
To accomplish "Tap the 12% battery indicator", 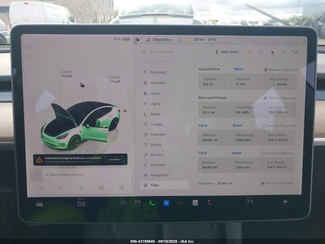I will coord(122,39).
